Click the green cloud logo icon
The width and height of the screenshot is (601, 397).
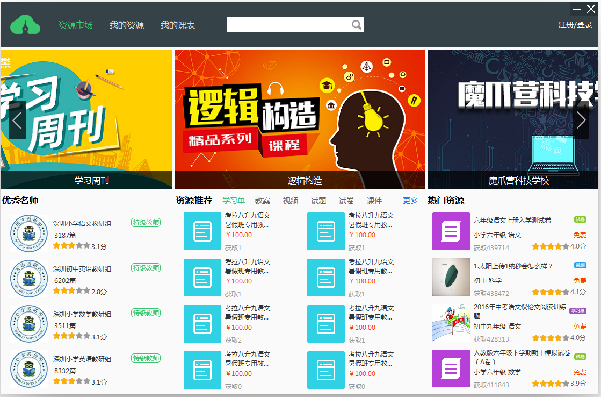(x=25, y=25)
